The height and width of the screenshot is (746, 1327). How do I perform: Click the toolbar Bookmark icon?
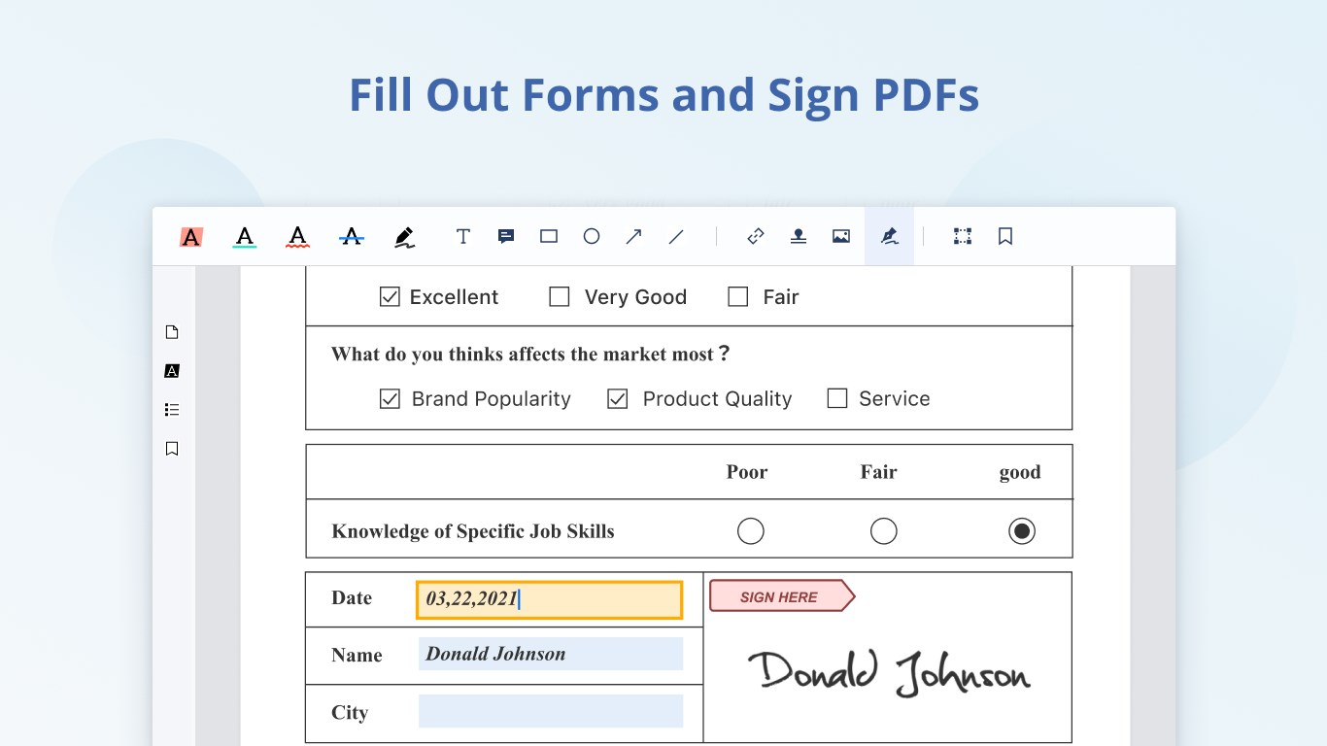coord(1005,236)
